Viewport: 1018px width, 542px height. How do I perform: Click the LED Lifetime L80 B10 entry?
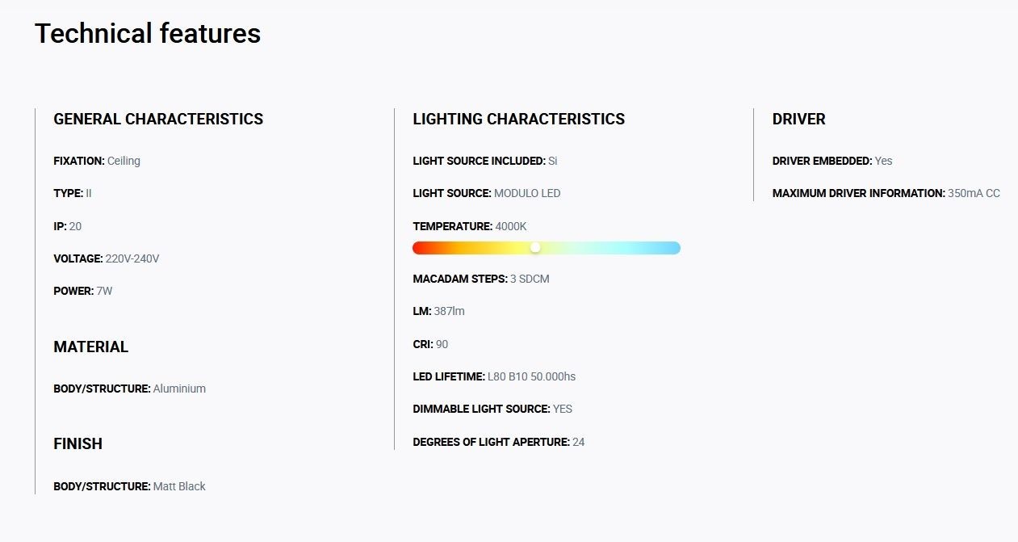[x=494, y=376]
